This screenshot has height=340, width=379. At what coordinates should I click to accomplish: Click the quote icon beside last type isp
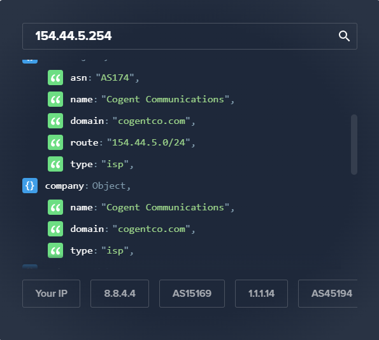tap(55, 250)
